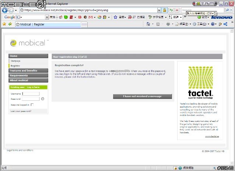Click the address bar URL field

tap(88, 10)
